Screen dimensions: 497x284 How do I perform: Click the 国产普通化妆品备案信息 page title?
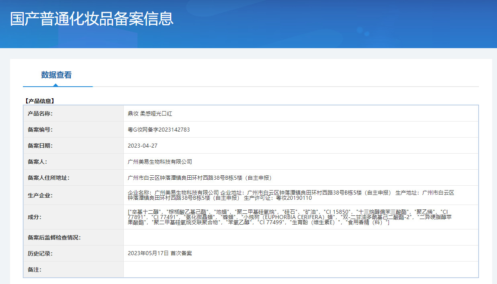pyautogui.click(x=92, y=19)
